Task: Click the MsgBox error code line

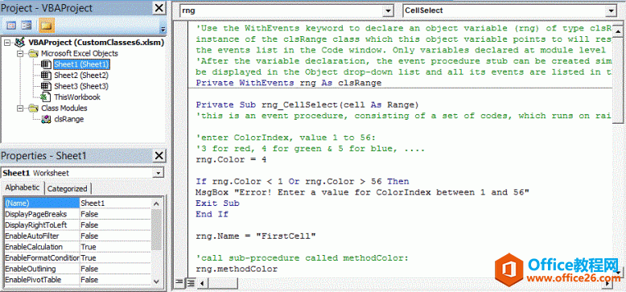Action: [x=363, y=192]
